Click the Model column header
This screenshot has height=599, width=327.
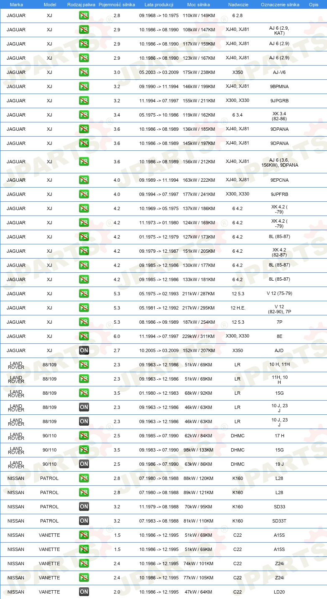50,5
